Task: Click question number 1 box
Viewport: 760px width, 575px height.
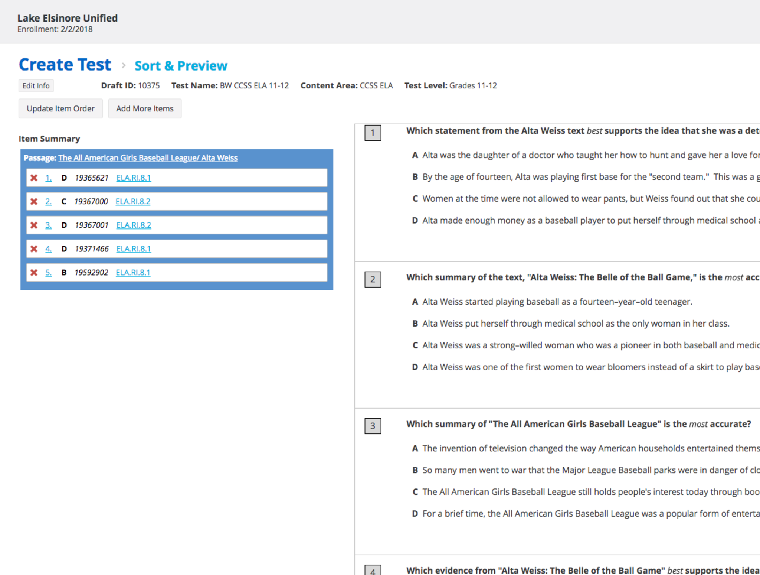Action: click(x=373, y=133)
